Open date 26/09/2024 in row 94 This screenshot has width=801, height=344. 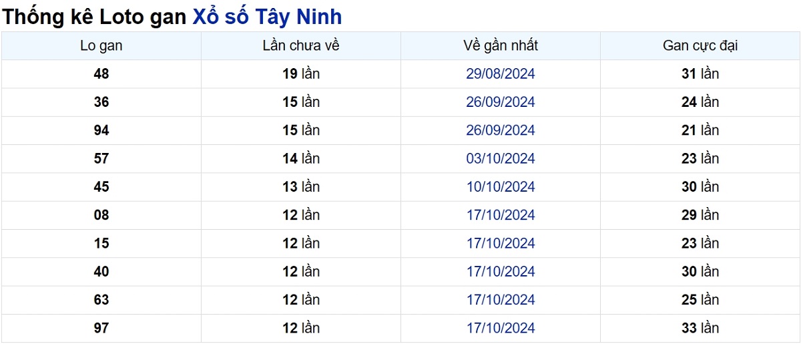tap(501, 130)
